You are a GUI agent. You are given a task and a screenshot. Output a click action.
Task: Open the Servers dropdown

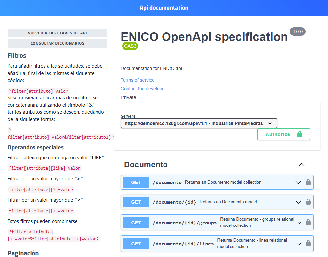pyautogui.click(x=199, y=123)
